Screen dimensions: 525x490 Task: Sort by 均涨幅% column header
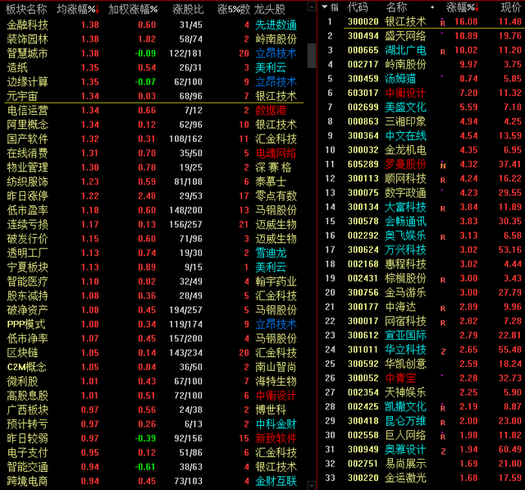[x=79, y=9]
